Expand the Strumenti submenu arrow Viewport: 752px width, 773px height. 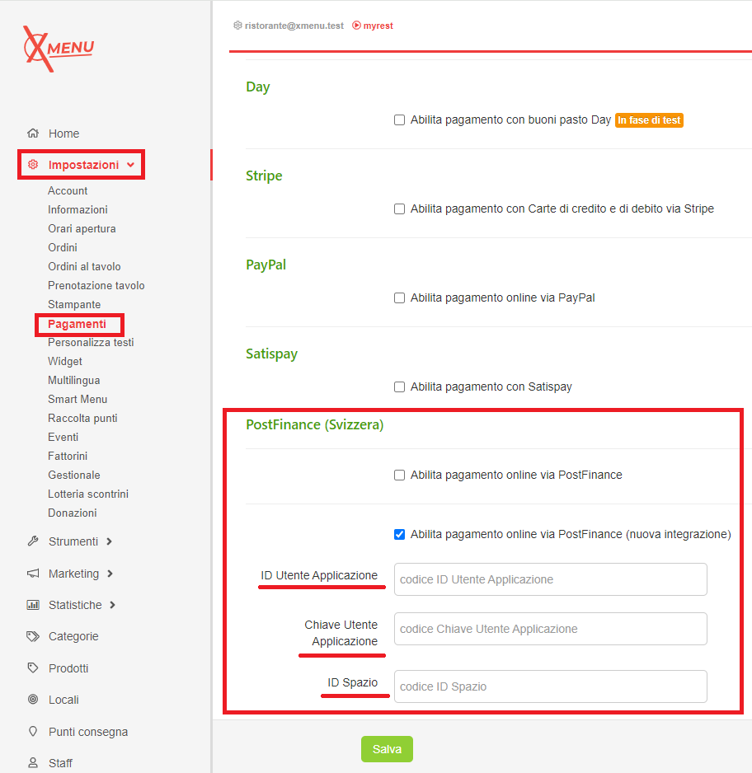[x=110, y=541]
